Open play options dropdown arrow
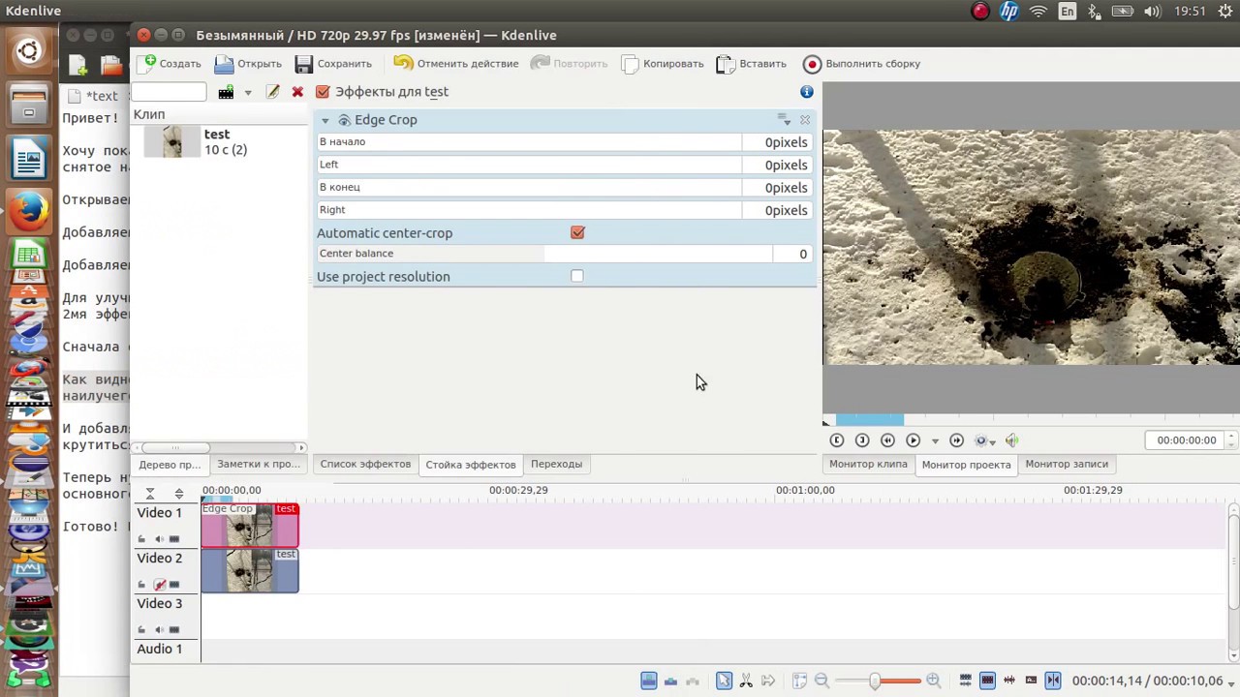Viewport: 1240px width, 697px height. click(x=935, y=441)
